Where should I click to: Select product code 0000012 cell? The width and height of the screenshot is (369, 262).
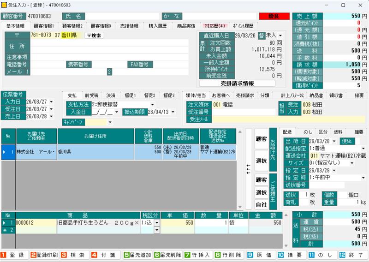coord(36,223)
